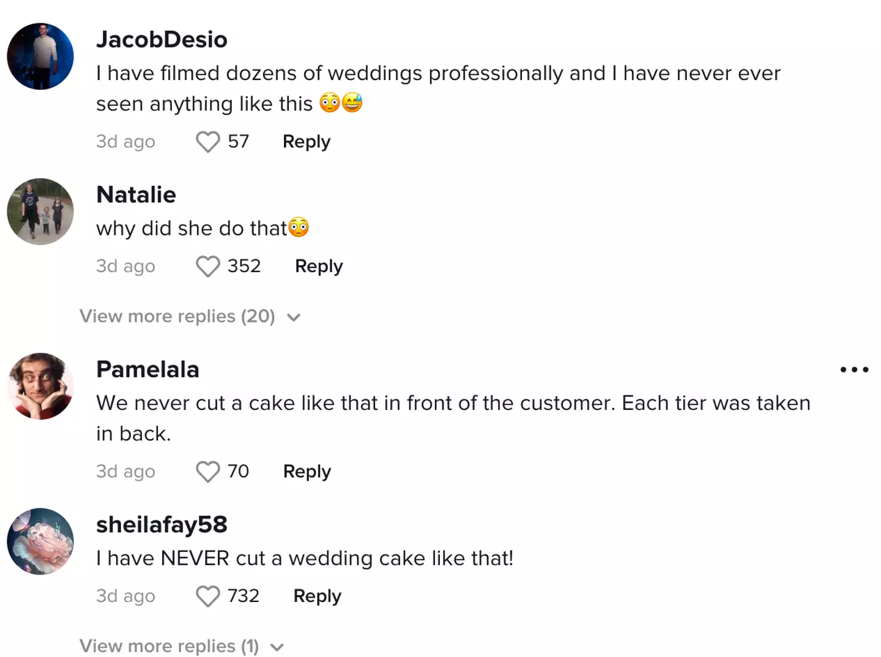
Task: Reply to JacobDesio's comment
Action: point(306,142)
